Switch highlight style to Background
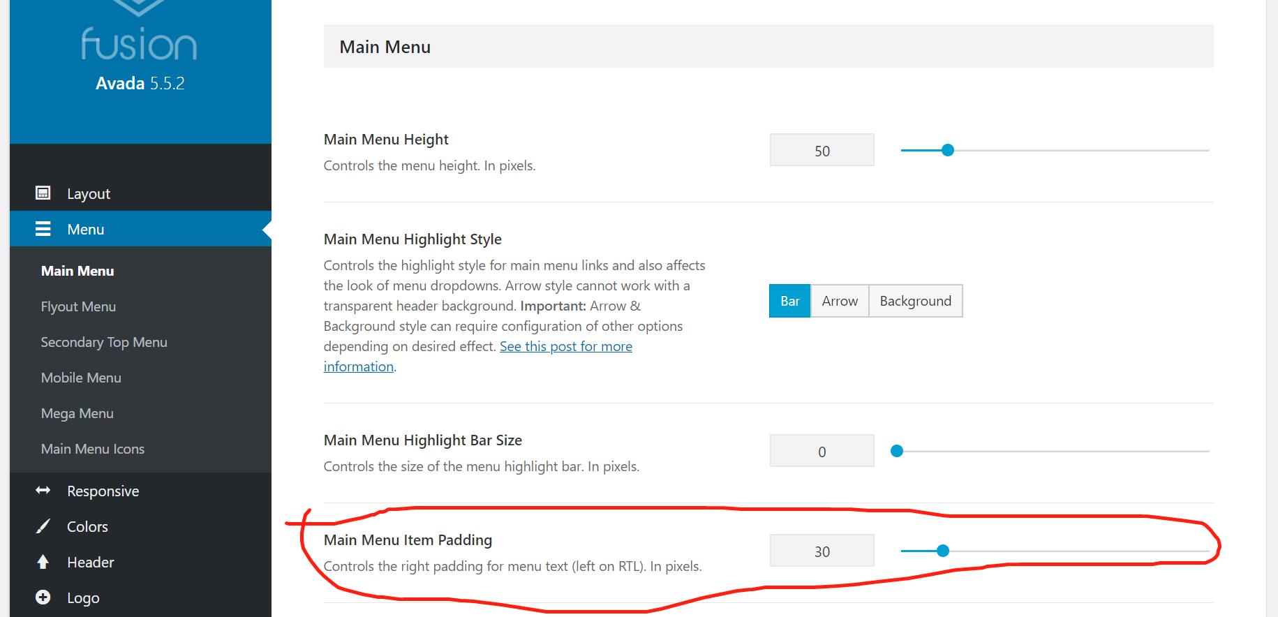Screen dimensions: 1278x617 pos(915,301)
